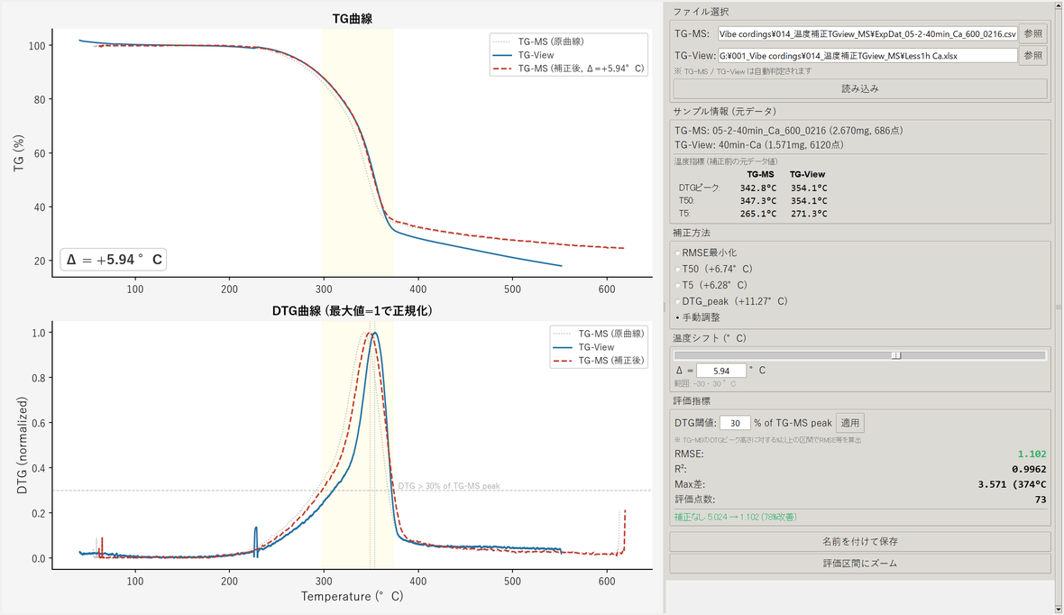Screen dimensions: 1064x615
Task: Click the 参照 button for TG-View file
Action: 1032,56
